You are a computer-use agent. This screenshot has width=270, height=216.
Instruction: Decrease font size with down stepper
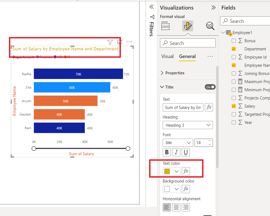(x=210, y=145)
